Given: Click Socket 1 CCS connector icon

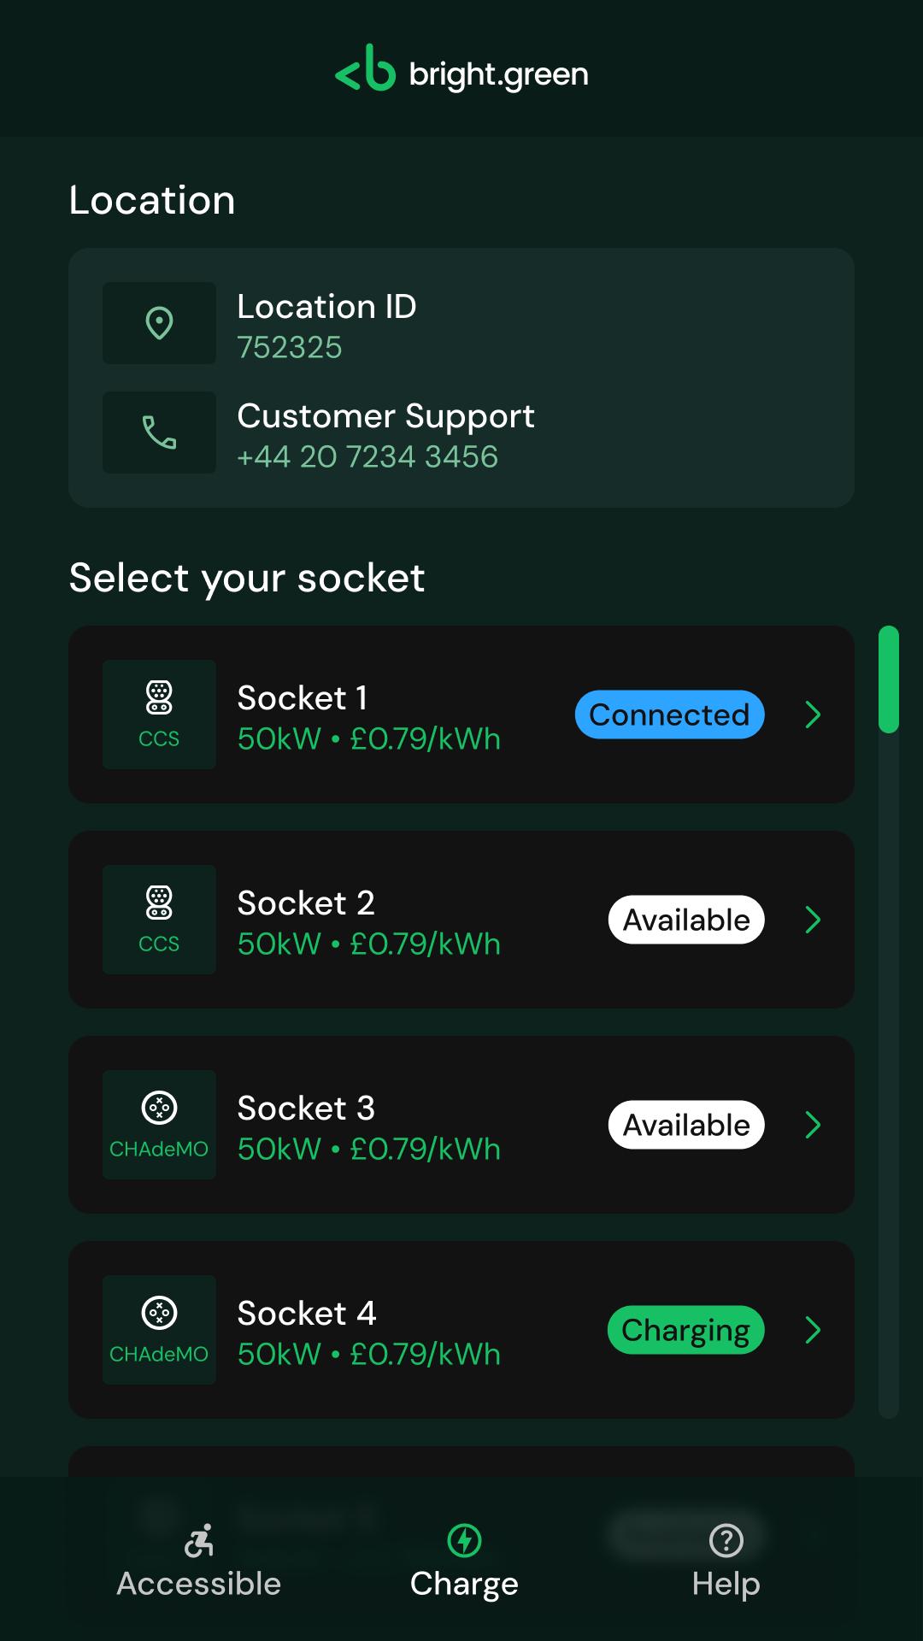Looking at the screenshot, I should [x=159, y=697].
